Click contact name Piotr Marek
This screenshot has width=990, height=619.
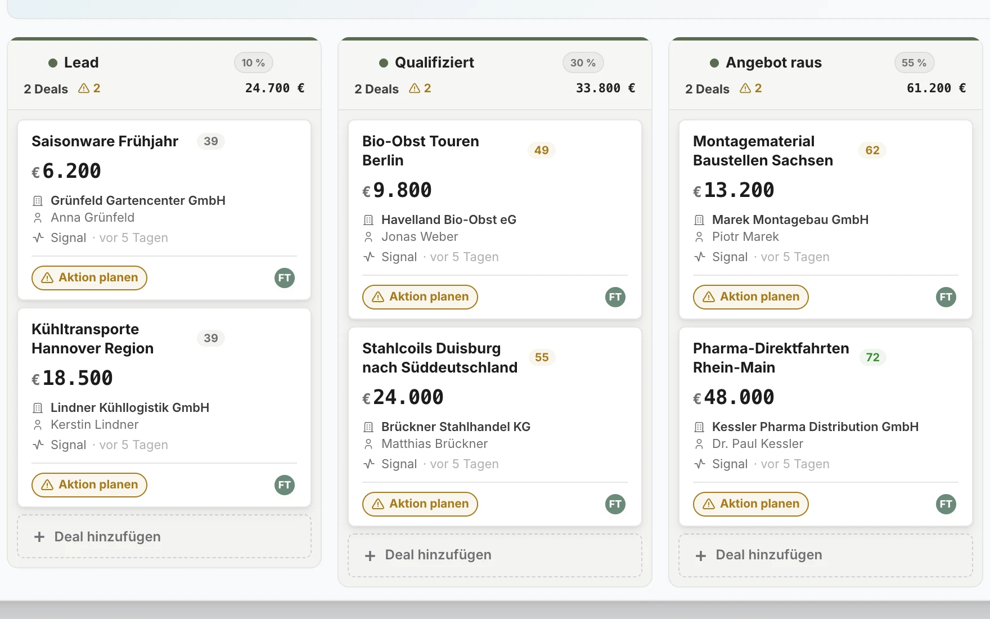pyautogui.click(x=745, y=237)
